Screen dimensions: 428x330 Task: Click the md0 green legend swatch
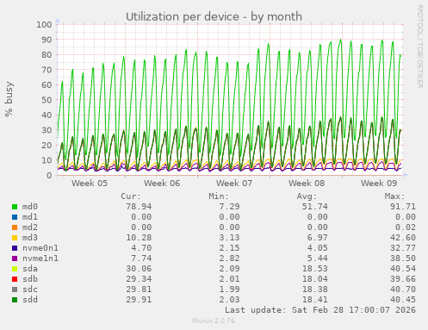(x=15, y=207)
